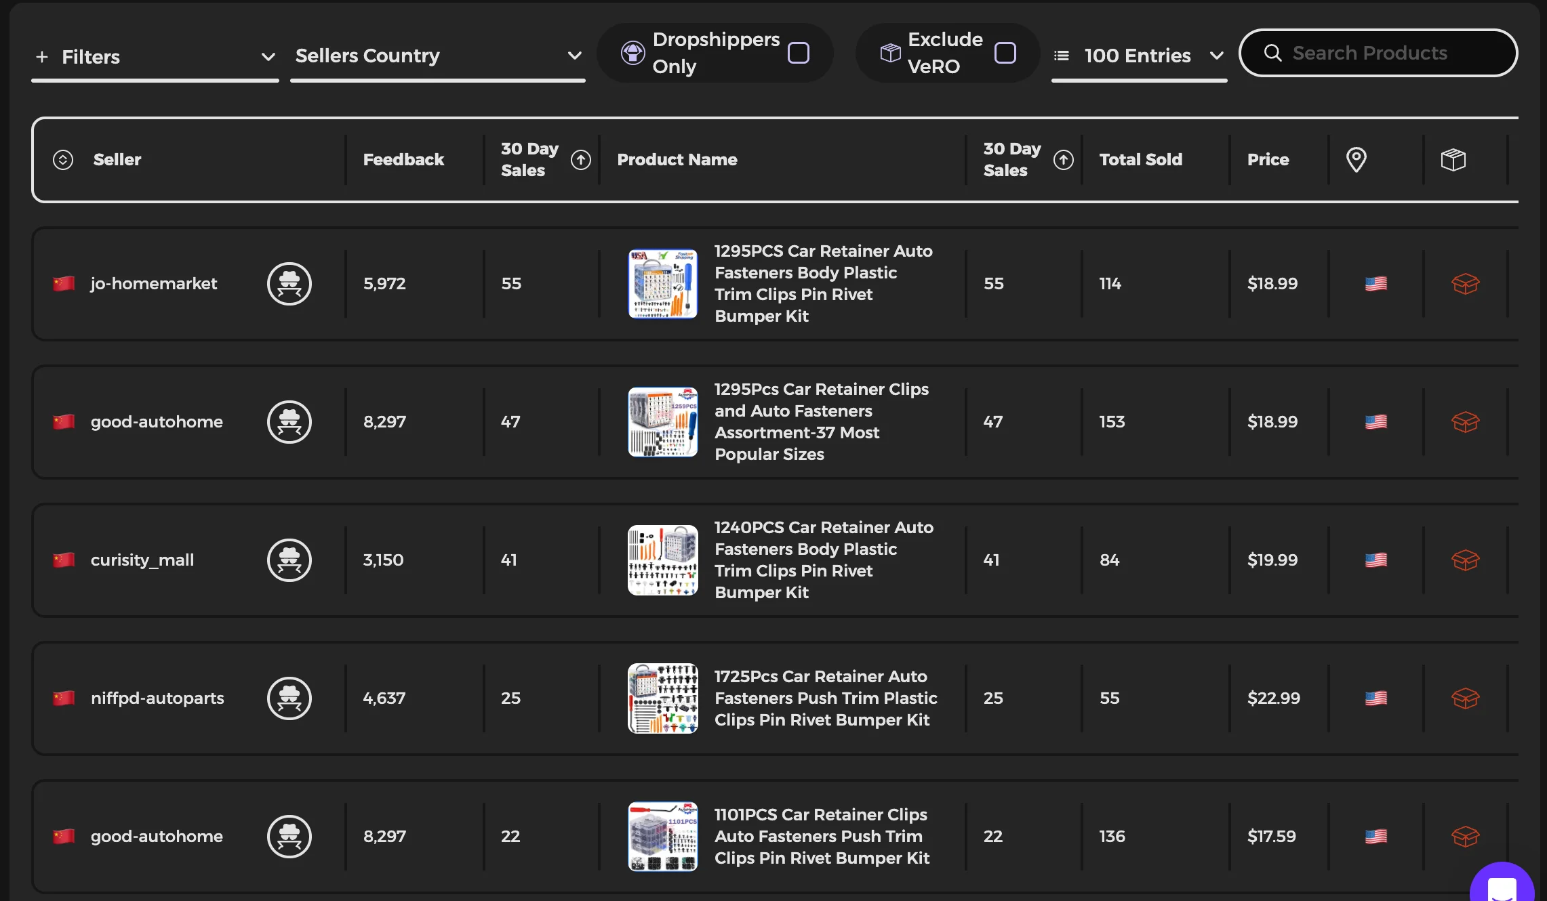The height and width of the screenshot is (901, 1547).
Task: Click spy icon for good-autohome 22 sales row
Action: pyautogui.click(x=289, y=837)
